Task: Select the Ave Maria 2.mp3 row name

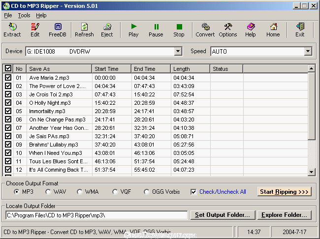Action: [x=49, y=78]
